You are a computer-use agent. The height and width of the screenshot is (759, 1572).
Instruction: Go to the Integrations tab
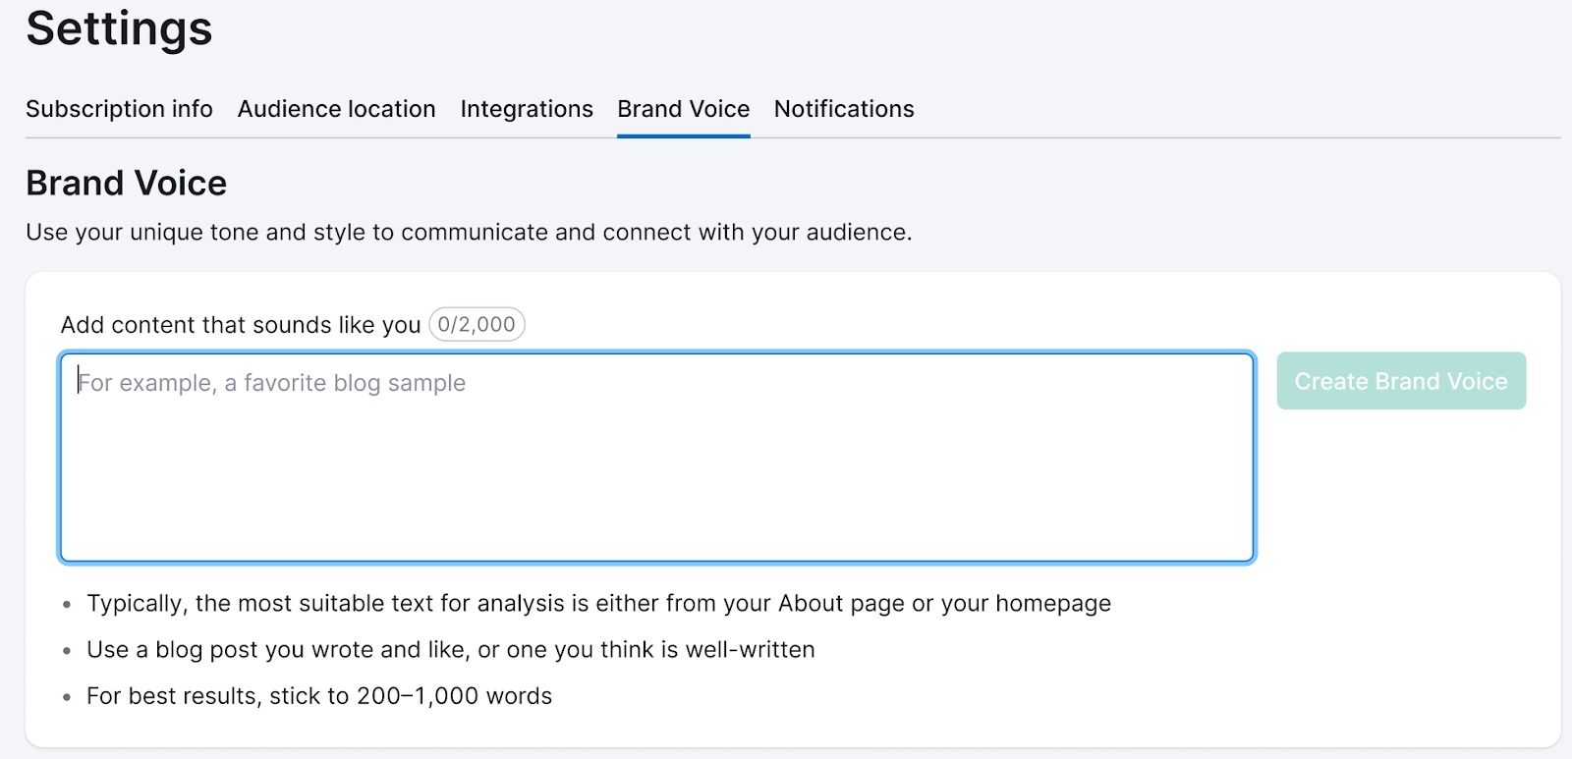point(527,109)
